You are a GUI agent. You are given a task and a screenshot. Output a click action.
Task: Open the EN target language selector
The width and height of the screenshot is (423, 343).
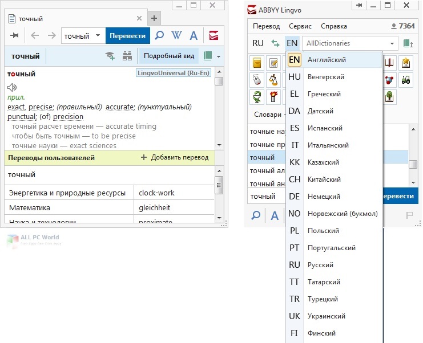(x=292, y=43)
